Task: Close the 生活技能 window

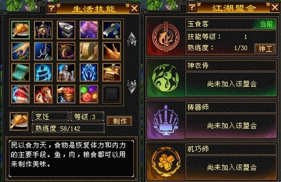Action: pyautogui.click(x=134, y=8)
